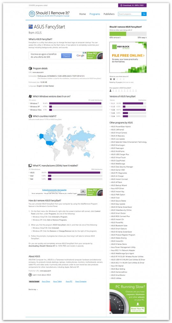172x323 pixels.
Task: Click the Should I Remove It smiley logo
Action: tap(32, 14)
